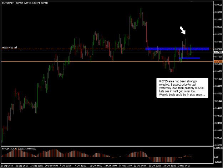Click the MACD(12,26,0) indicator label
The height and width of the screenshot is (168, 223).
pyautogui.click(x=10, y=149)
